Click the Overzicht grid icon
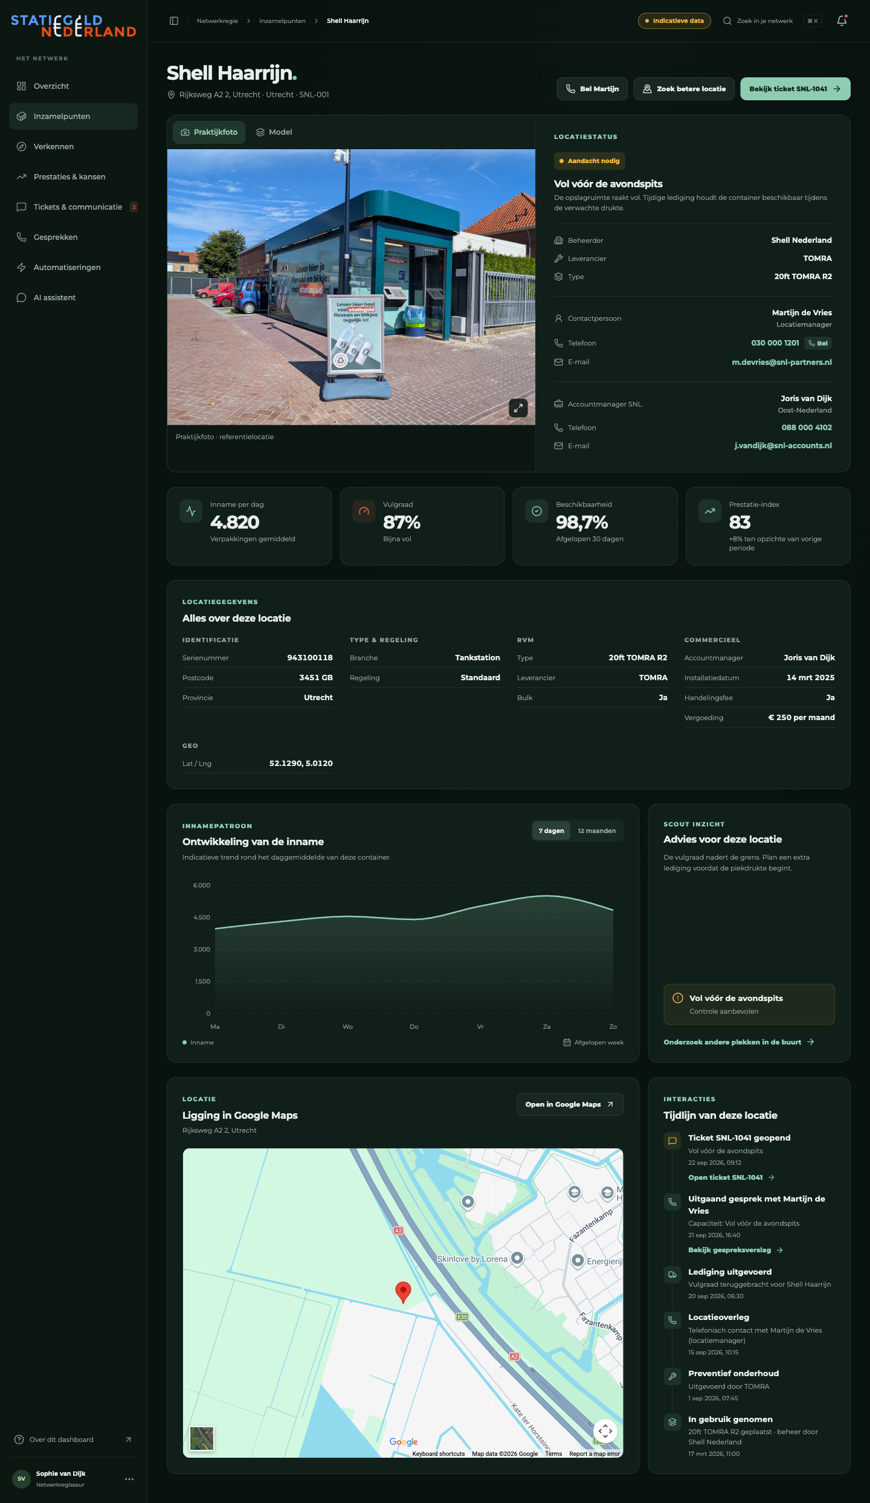870x1503 pixels. (x=22, y=86)
